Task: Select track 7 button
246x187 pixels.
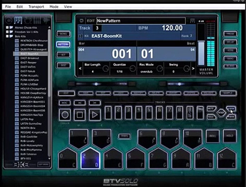Action: [x=169, y=113]
